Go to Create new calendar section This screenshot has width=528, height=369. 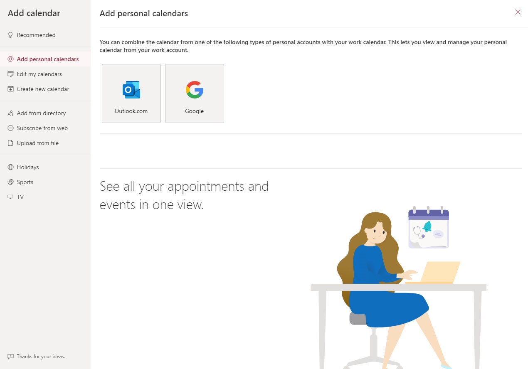[x=43, y=89]
